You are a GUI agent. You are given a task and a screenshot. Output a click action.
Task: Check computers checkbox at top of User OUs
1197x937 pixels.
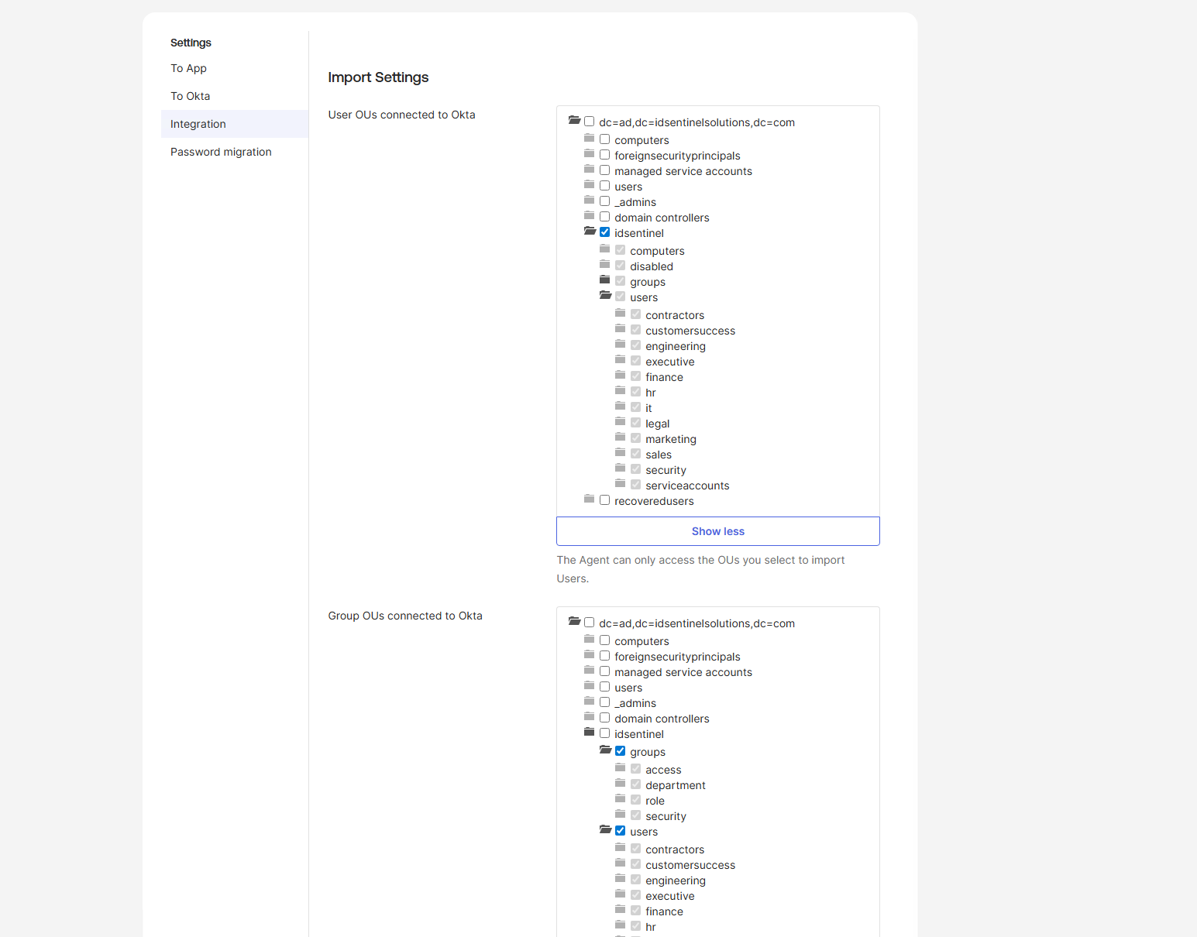tap(604, 139)
